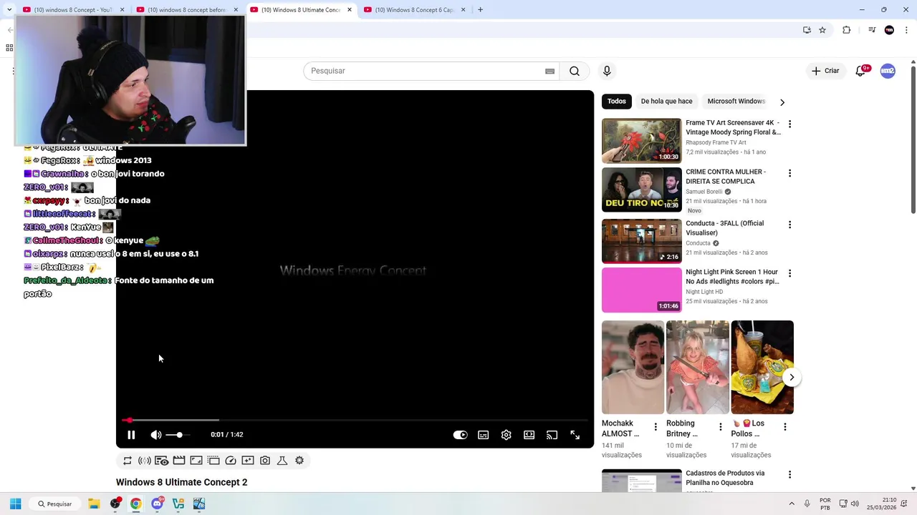Image resolution: width=917 pixels, height=515 pixels.
Task: Take a screenshot with camera icon
Action: click(265, 461)
